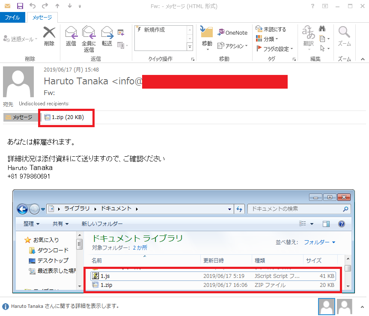Collapse the ribbon with the chevron

tap(363, 60)
